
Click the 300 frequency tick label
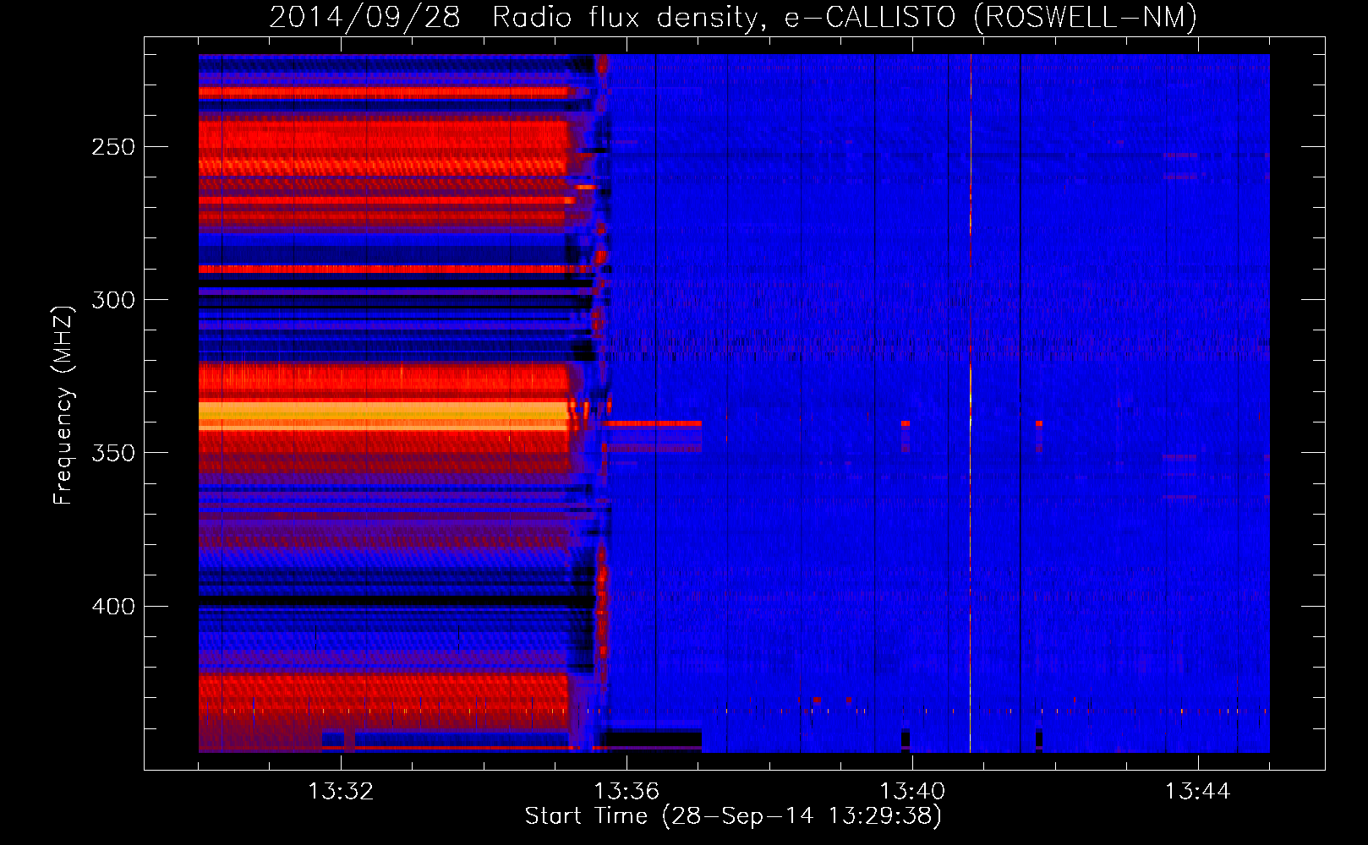[113, 300]
